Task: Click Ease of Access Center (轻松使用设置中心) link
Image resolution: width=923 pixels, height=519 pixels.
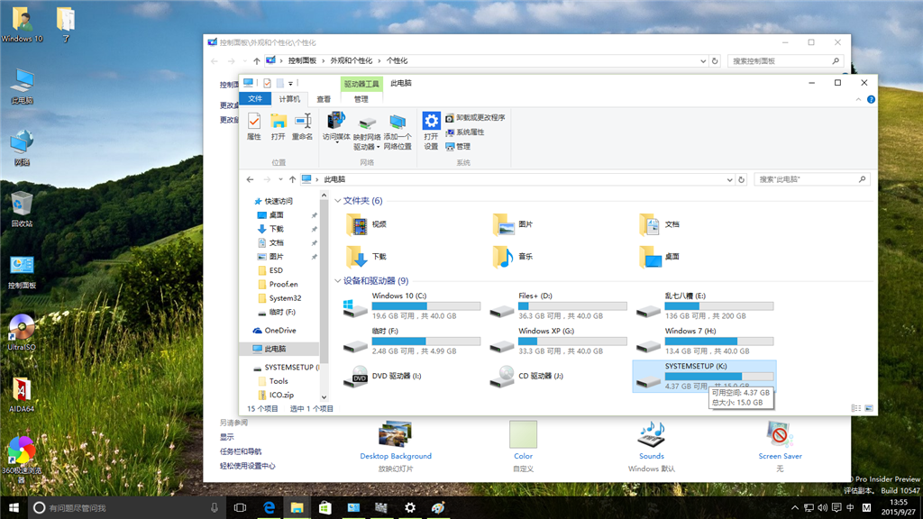Action: (x=248, y=466)
